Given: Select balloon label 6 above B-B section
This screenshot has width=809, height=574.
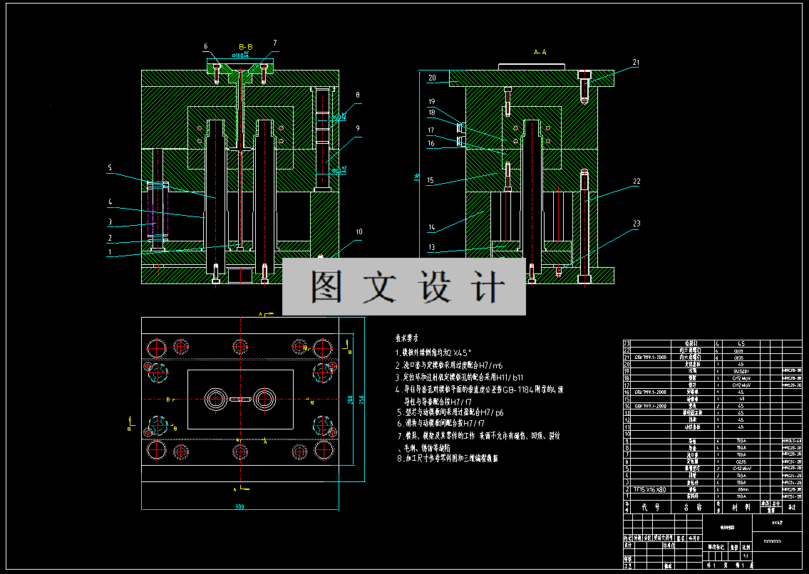Looking at the screenshot, I should [205, 46].
